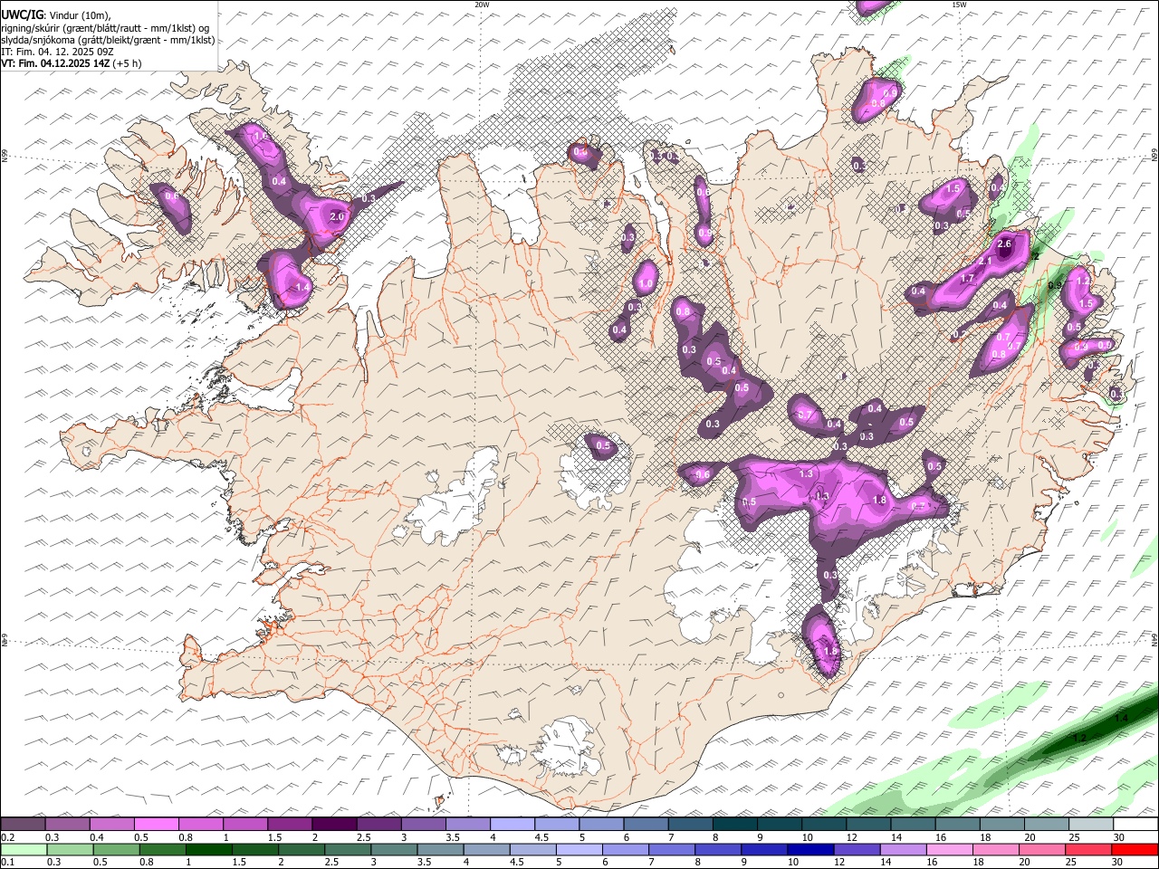Click the 2.6 snowfall value on the map
1159x869 pixels.
[x=1003, y=244]
